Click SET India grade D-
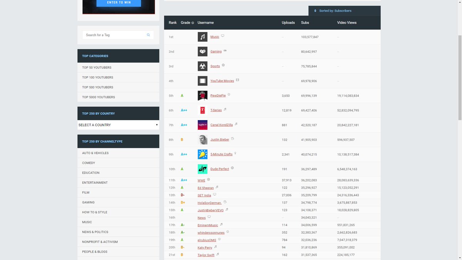The image size is (462, 260). (x=183, y=195)
